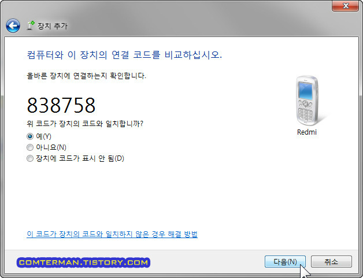The image size is (363, 278).
Task: Click the Redmi device name label
Action: point(307,132)
